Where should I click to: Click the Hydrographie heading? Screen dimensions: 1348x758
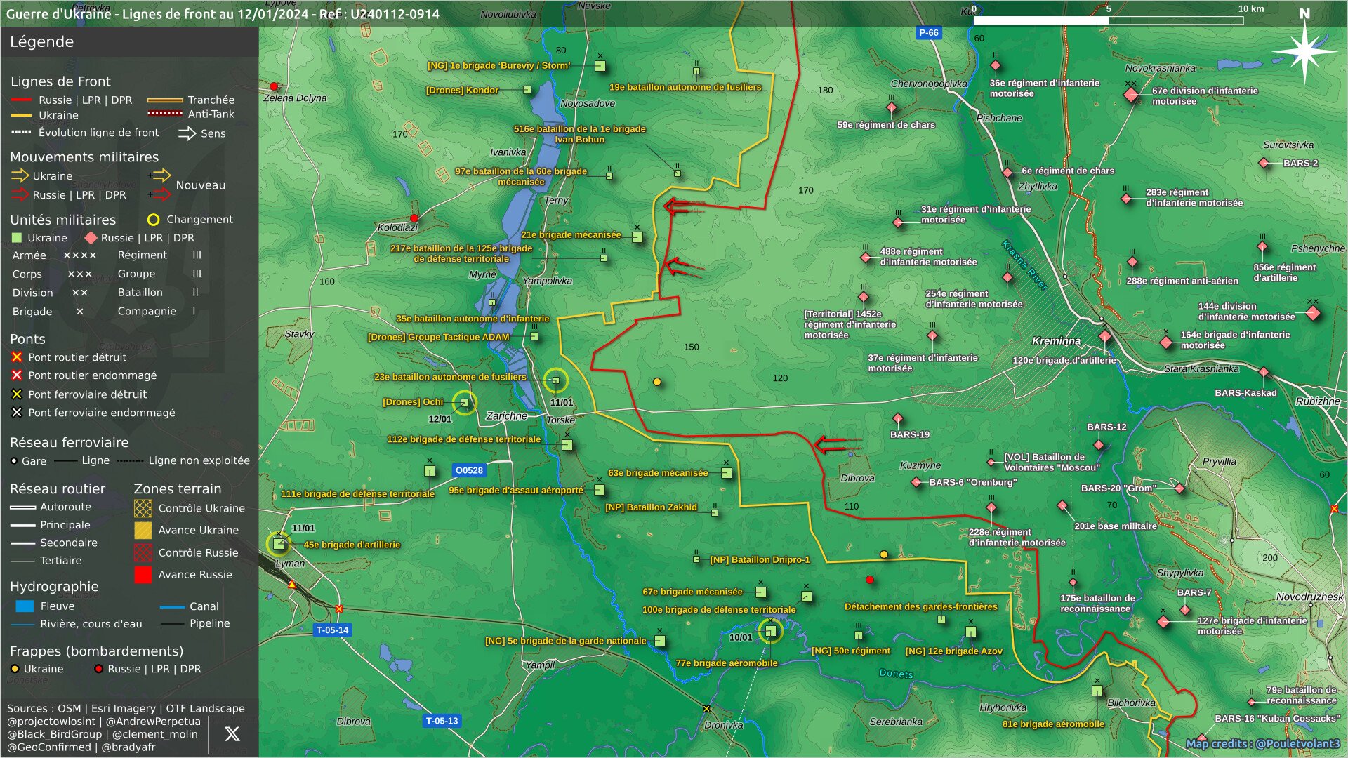tap(54, 587)
